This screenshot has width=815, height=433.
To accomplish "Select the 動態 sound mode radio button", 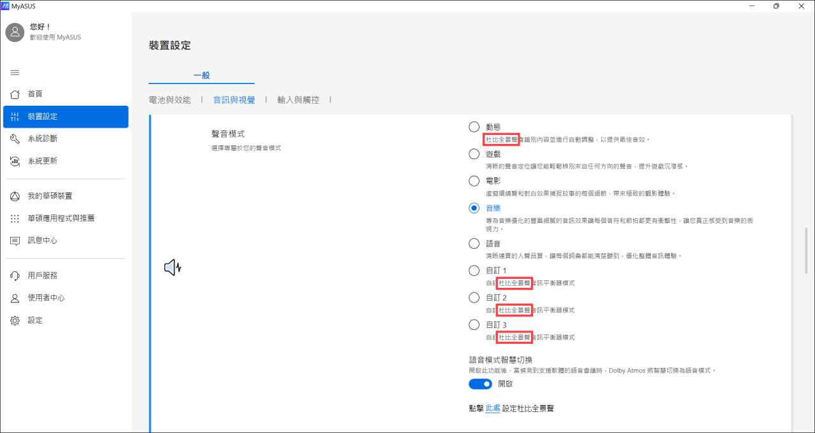I will [x=474, y=127].
